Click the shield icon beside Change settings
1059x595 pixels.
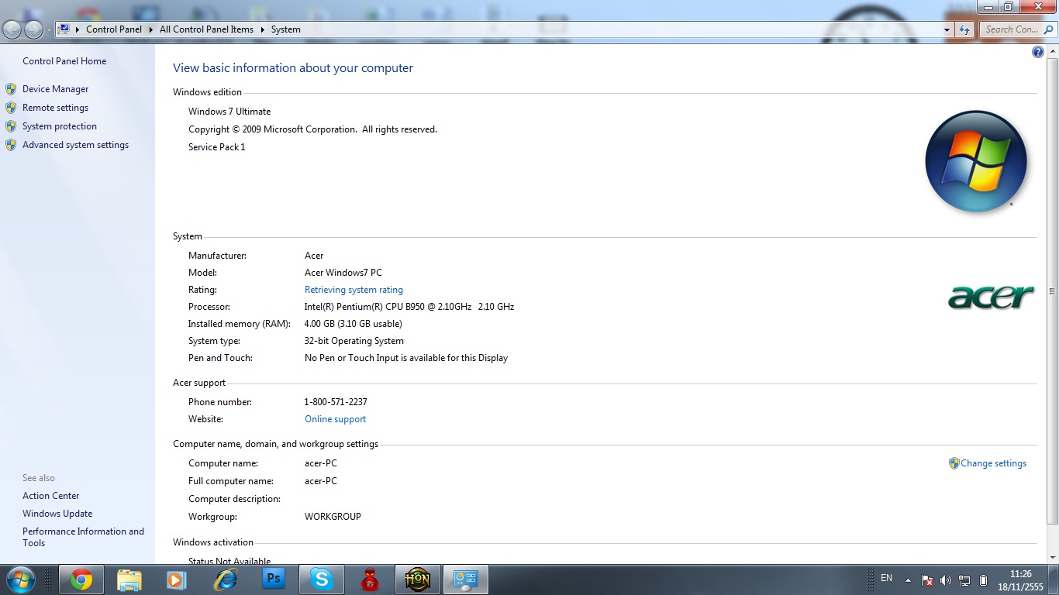click(954, 463)
